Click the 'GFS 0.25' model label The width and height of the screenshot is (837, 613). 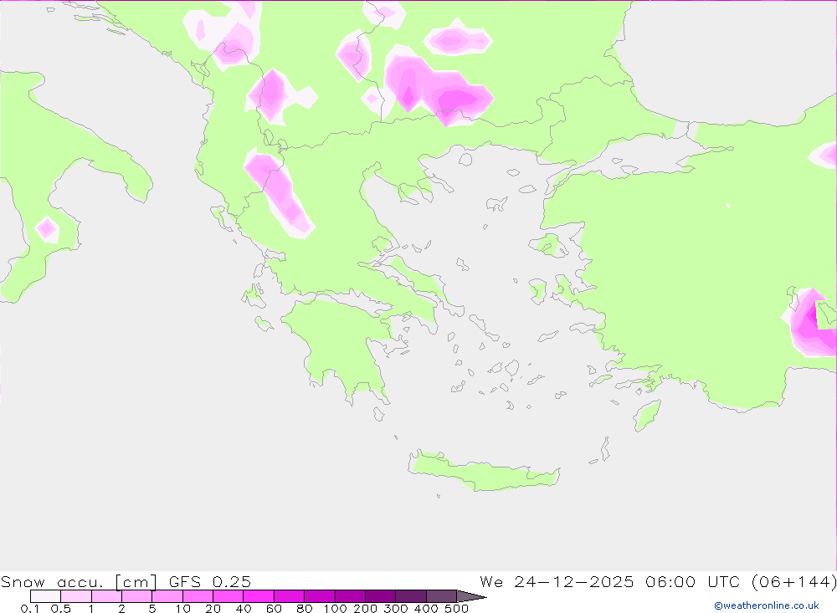click(210, 581)
